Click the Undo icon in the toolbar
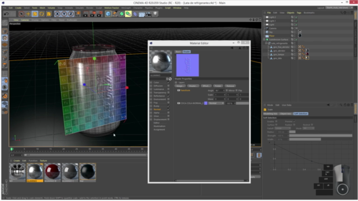The image size is (358, 201). (6, 14)
